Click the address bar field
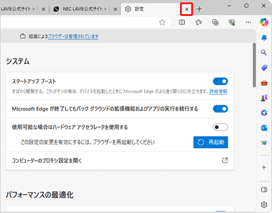The height and width of the screenshot is (213, 272). point(85,22)
